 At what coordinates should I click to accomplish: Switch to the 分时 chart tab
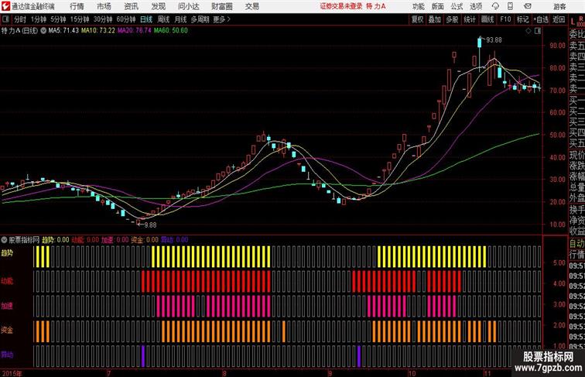pyautogui.click(x=20, y=19)
